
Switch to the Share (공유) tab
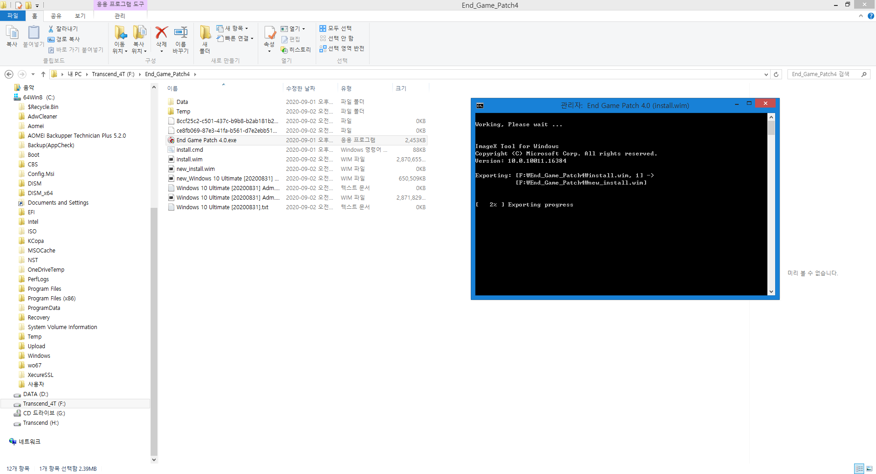pos(56,16)
